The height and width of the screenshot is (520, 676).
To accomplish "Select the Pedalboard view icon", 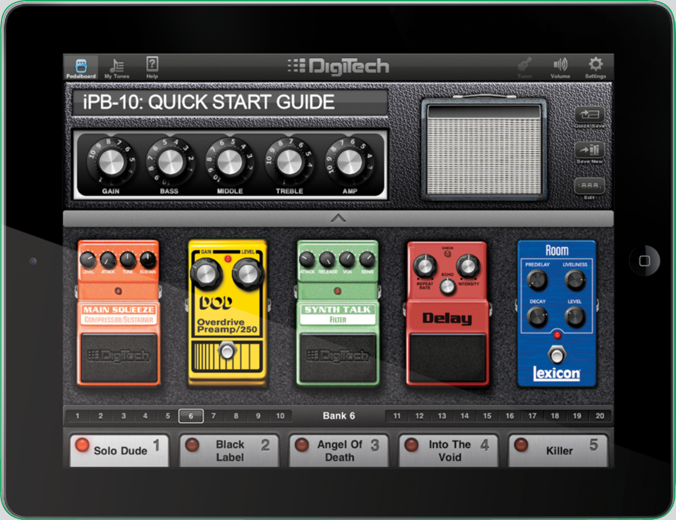I will pyautogui.click(x=81, y=66).
